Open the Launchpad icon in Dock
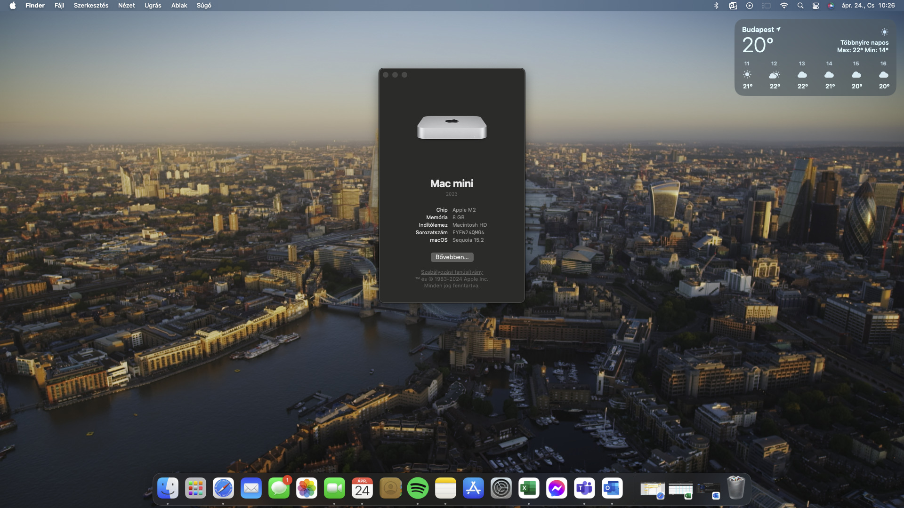Screen dimensions: 904x508 tap(195, 488)
